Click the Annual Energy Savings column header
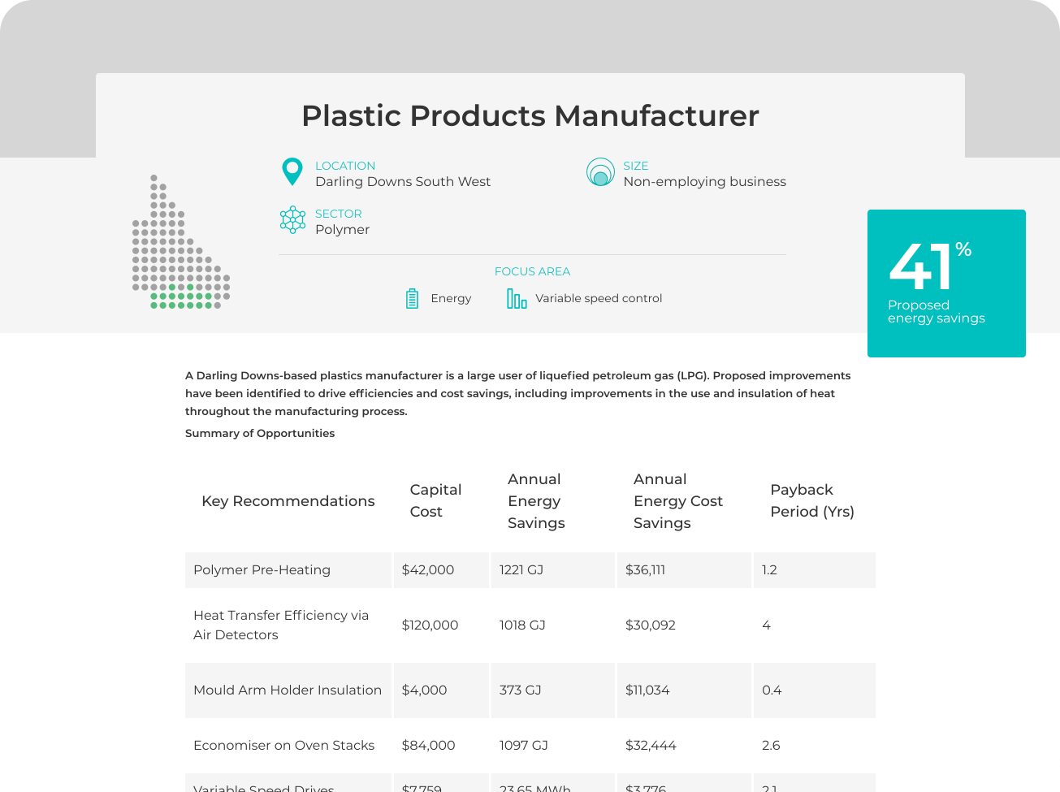Viewport: 1060px width, 792px height. coord(536,501)
